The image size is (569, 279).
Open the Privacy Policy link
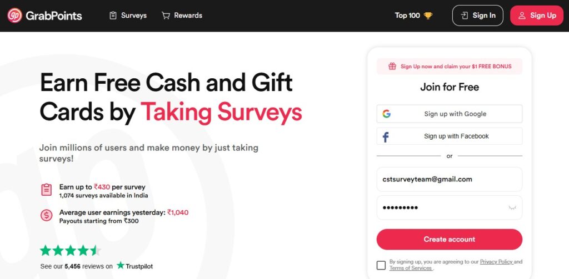[496, 262]
